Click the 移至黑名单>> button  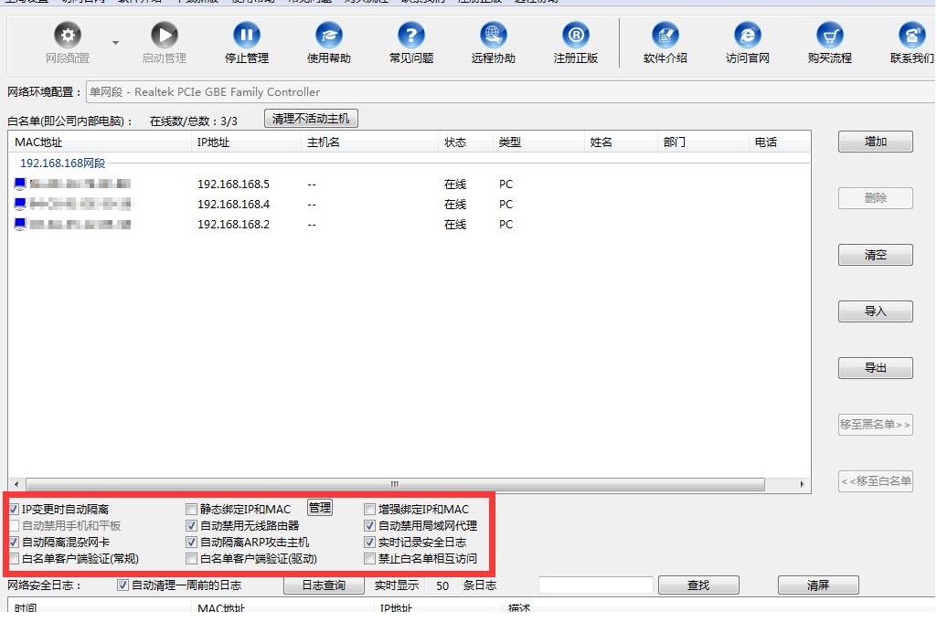pyautogui.click(x=876, y=425)
